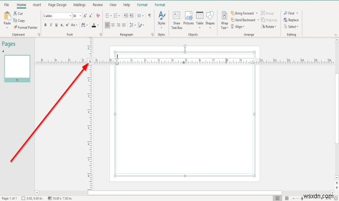Activate the Format Painter brush
The width and height of the screenshot is (339, 201).
(15, 27)
